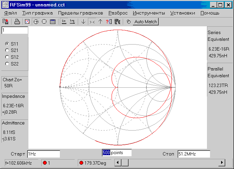The image size is (234, 169).
Task: Click the red question mark icon
Action: 109,22
